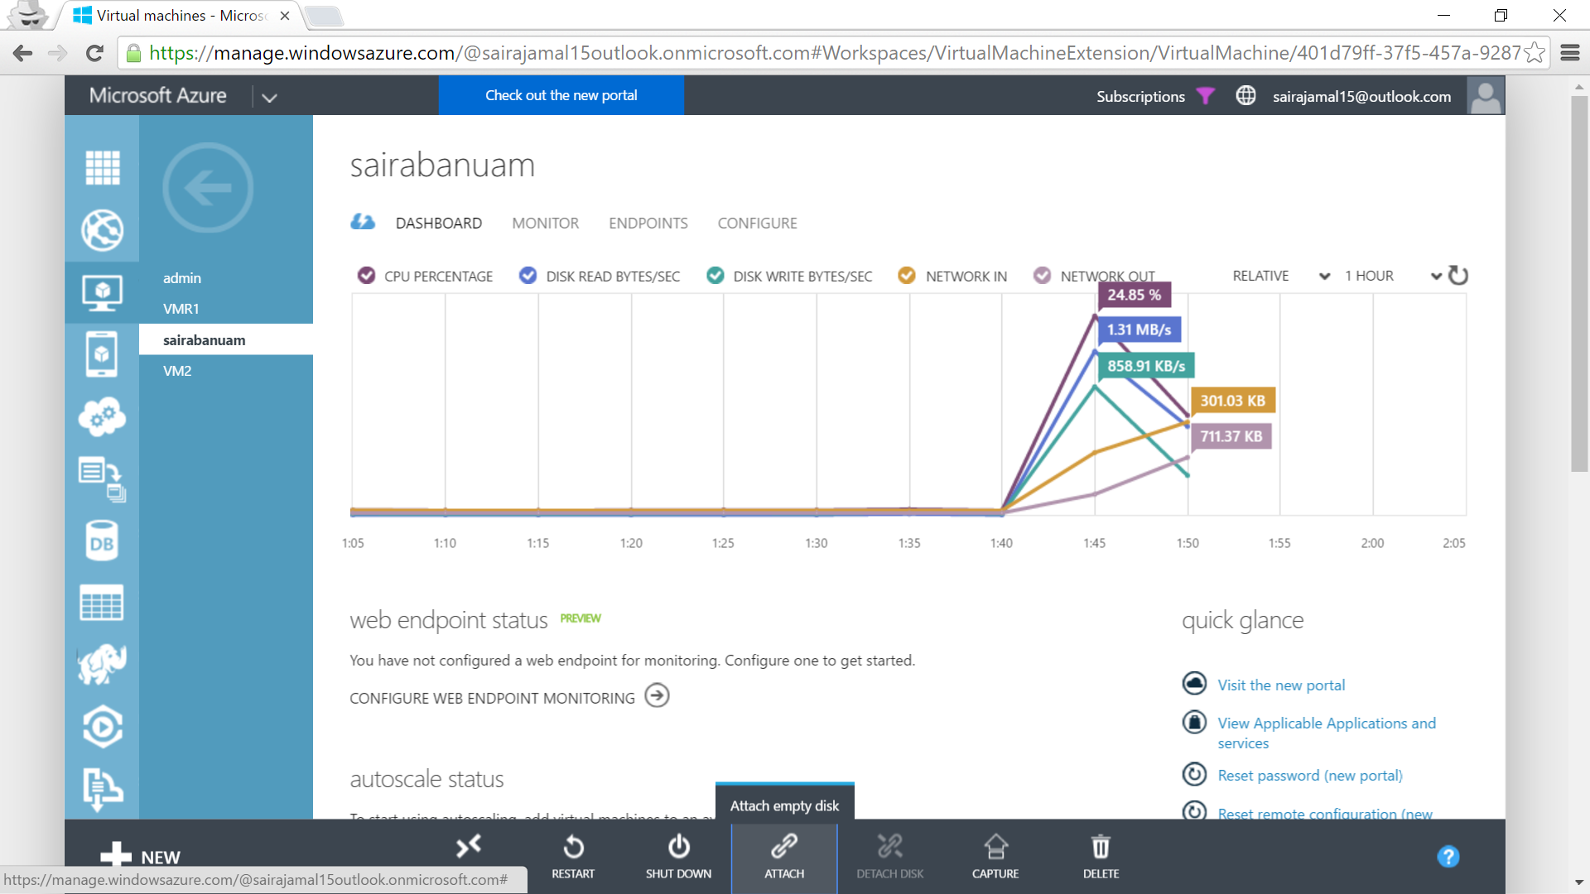
Task: Switch to the Endpoints tab
Action: click(x=648, y=223)
